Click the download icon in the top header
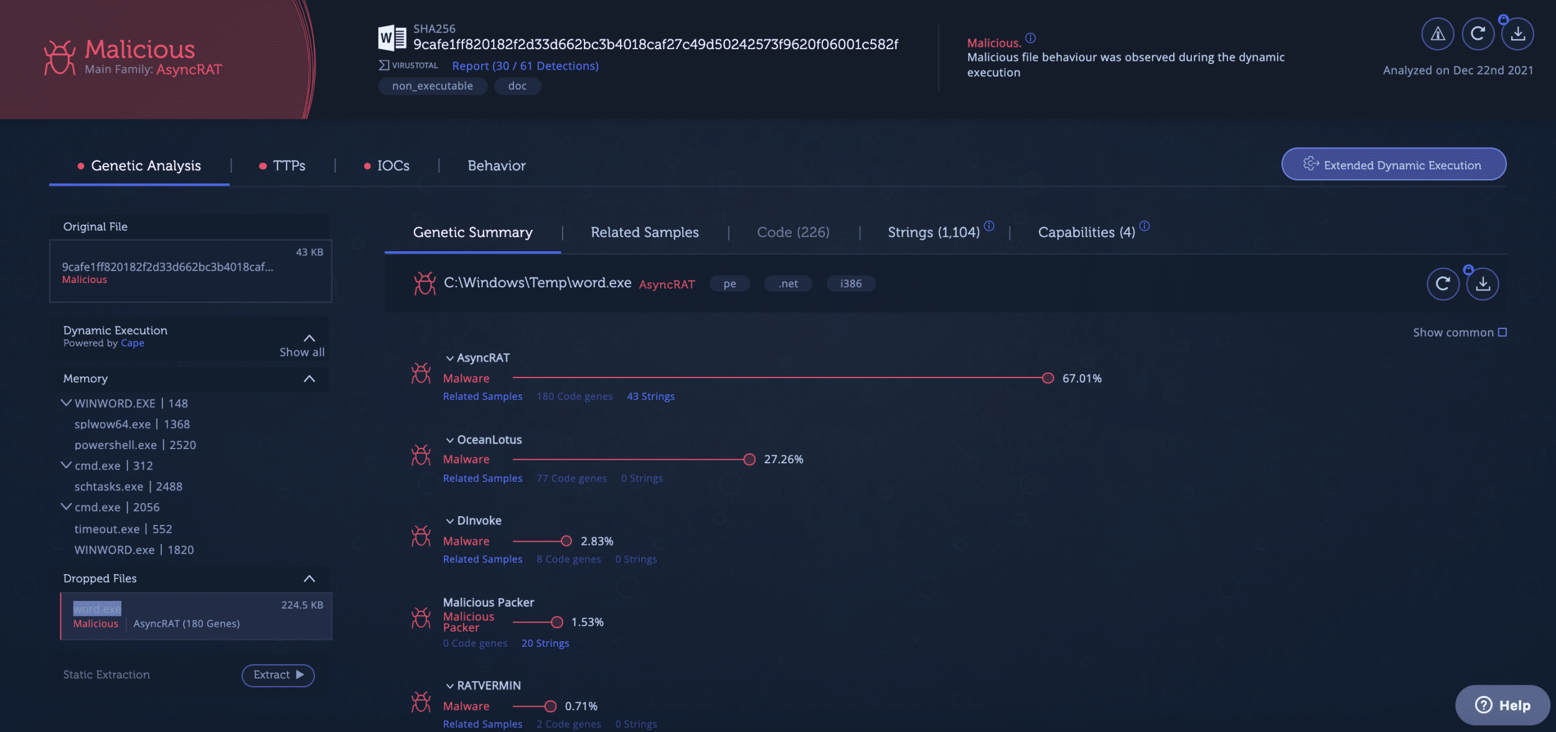Screen dimensions: 1556x732 tap(1517, 34)
